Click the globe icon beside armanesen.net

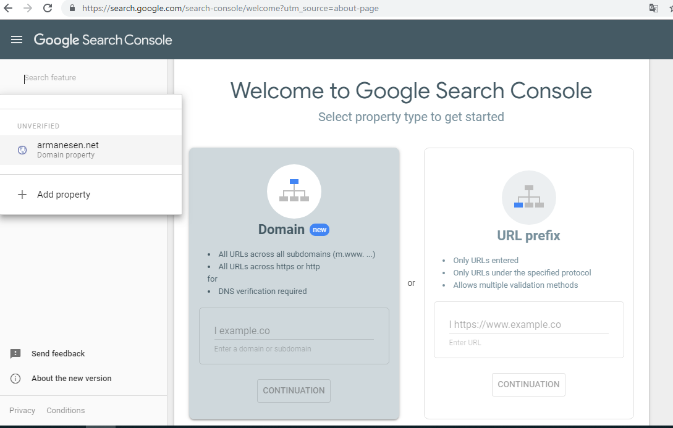(x=22, y=150)
